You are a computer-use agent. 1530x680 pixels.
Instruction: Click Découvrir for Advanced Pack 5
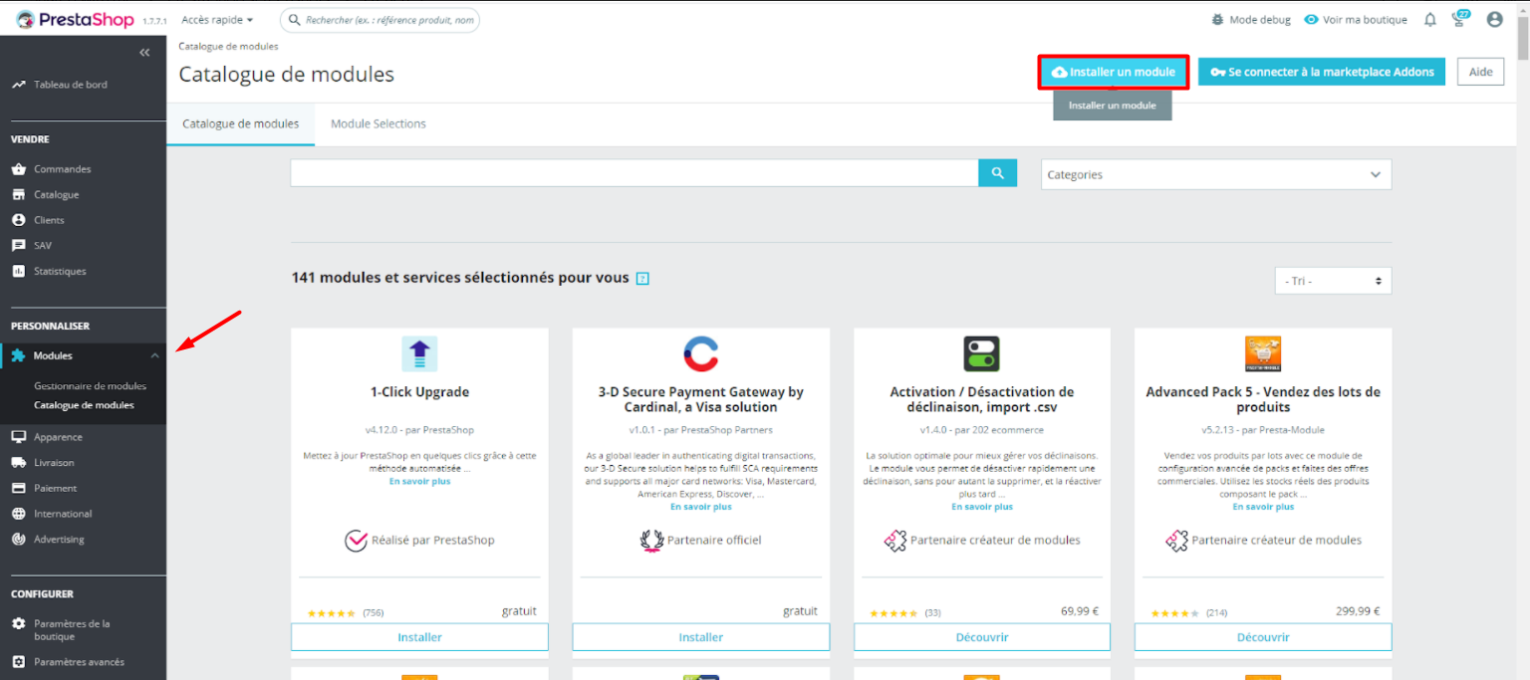pos(1263,637)
